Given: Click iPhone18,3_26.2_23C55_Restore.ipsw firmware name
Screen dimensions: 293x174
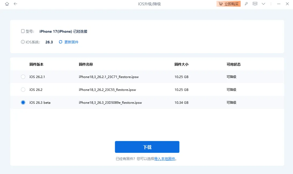Looking at the screenshot, I should pos(107,90).
